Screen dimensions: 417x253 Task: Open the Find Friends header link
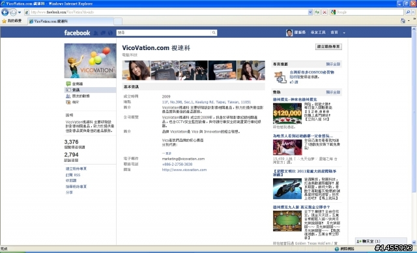click(318, 33)
